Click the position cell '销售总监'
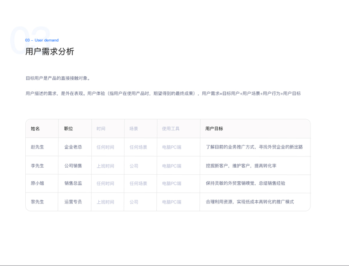 click(x=73, y=184)
